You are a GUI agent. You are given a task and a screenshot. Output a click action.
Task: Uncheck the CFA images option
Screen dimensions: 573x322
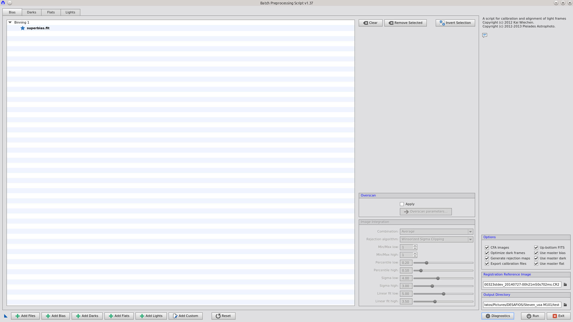pyautogui.click(x=487, y=248)
